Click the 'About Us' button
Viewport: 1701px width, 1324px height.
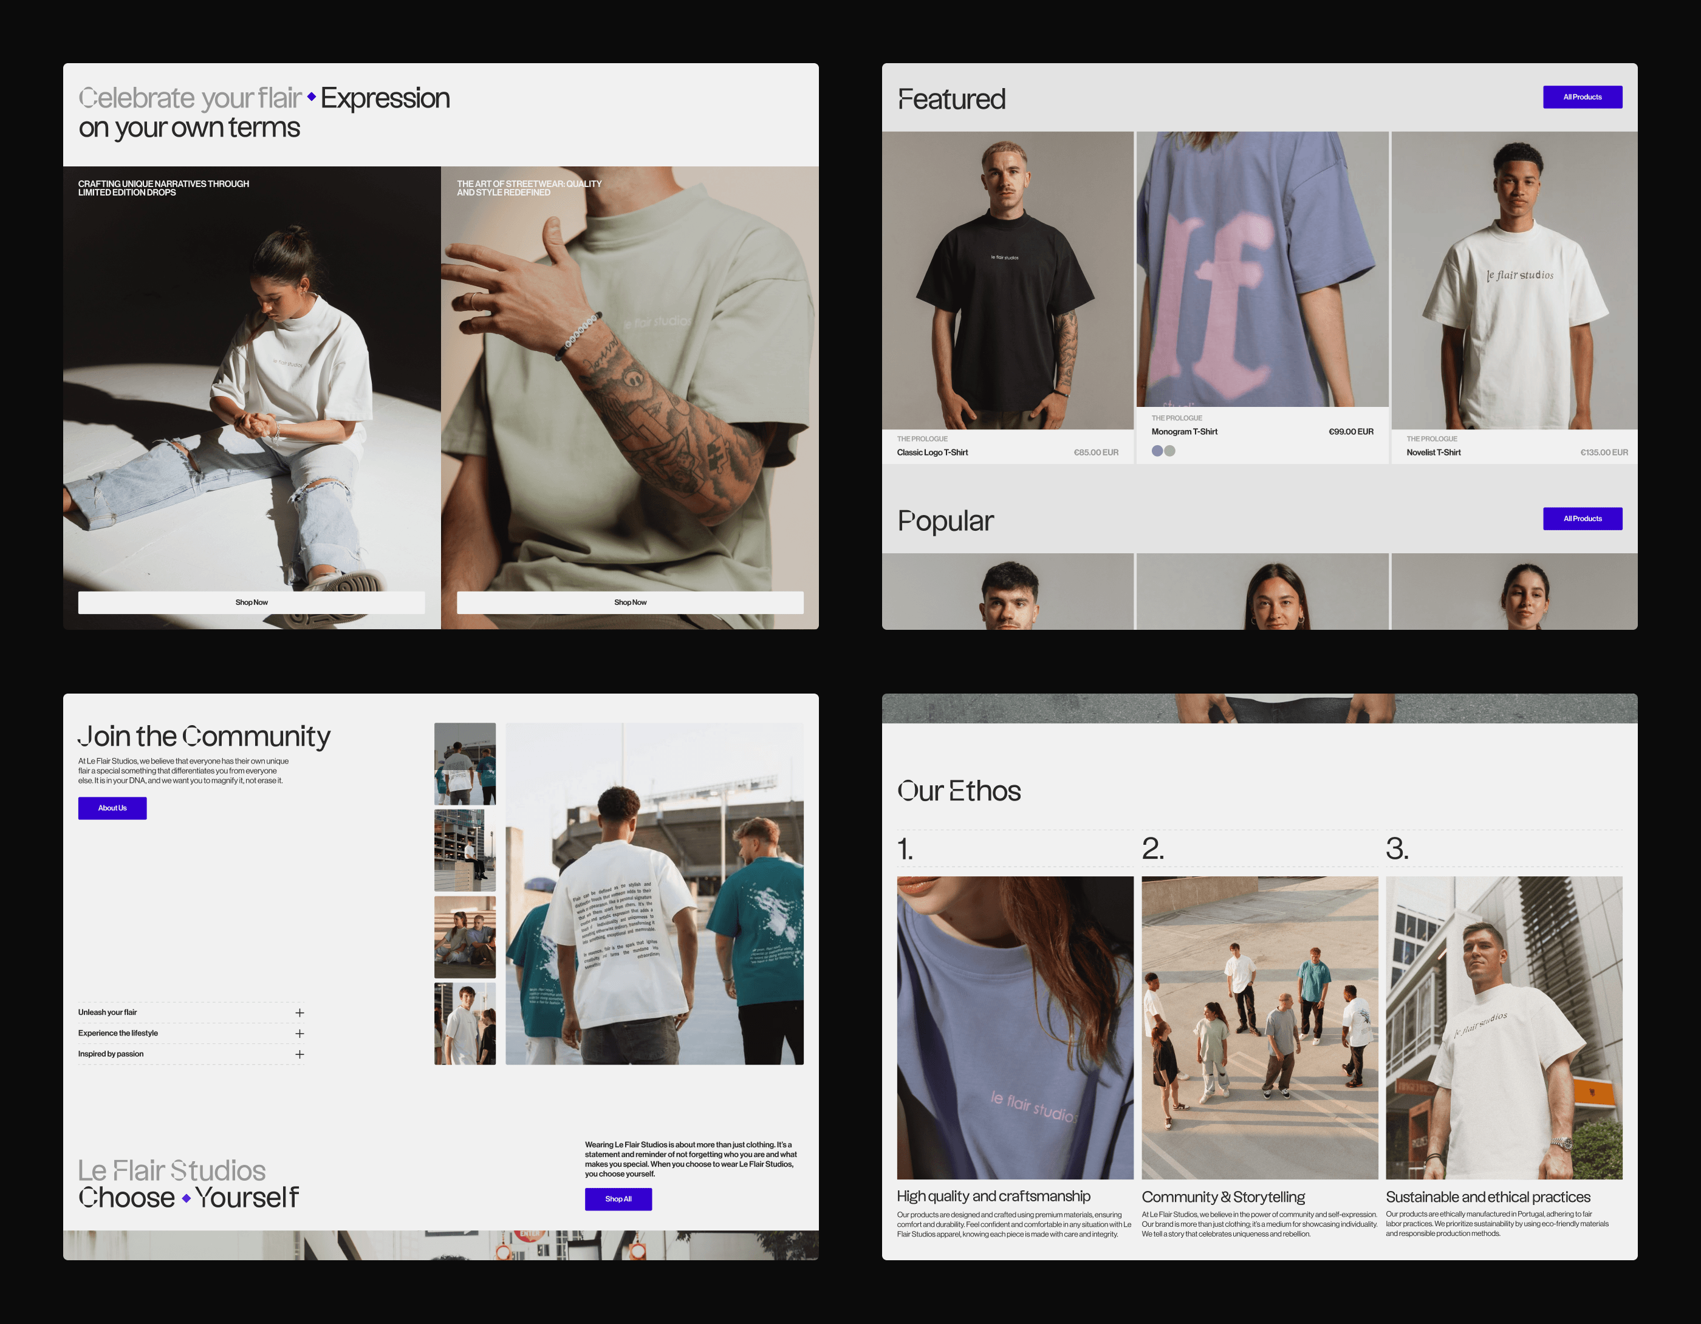point(112,808)
